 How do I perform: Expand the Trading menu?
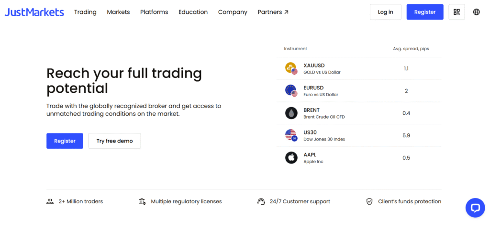click(x=85, y=12)
